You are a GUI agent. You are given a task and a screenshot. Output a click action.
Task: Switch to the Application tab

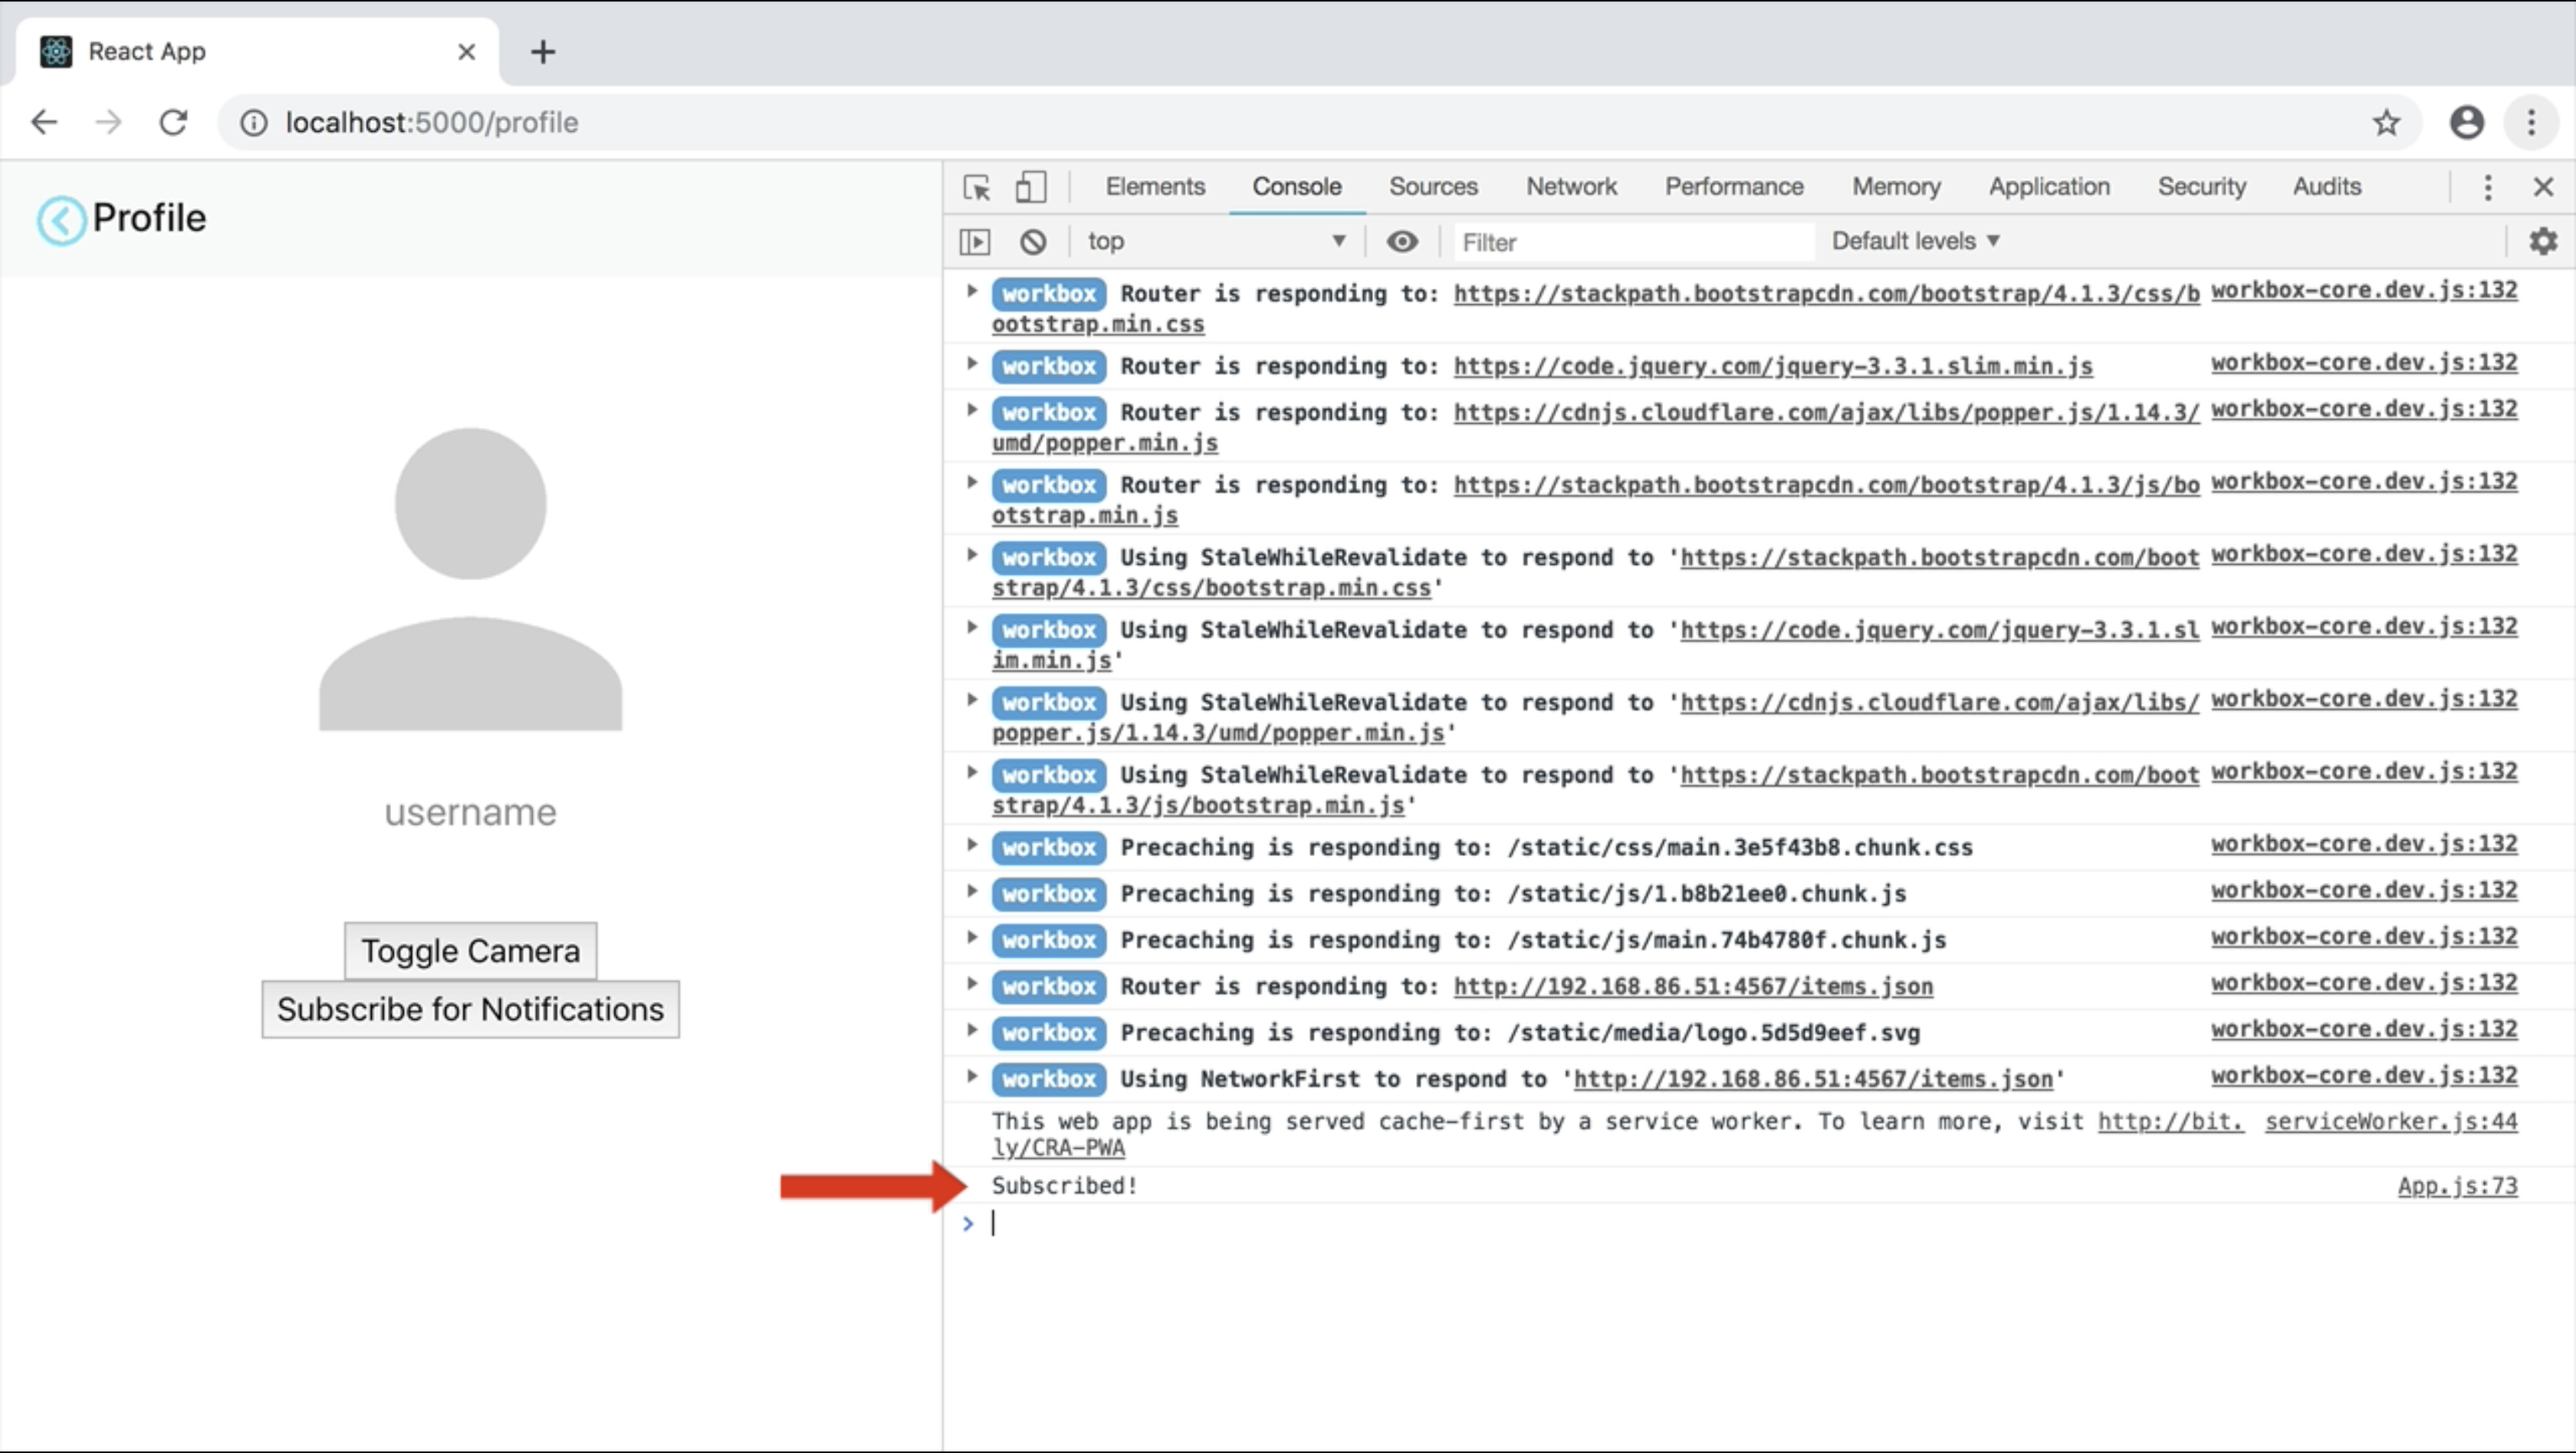click(x=2048, y=187)
